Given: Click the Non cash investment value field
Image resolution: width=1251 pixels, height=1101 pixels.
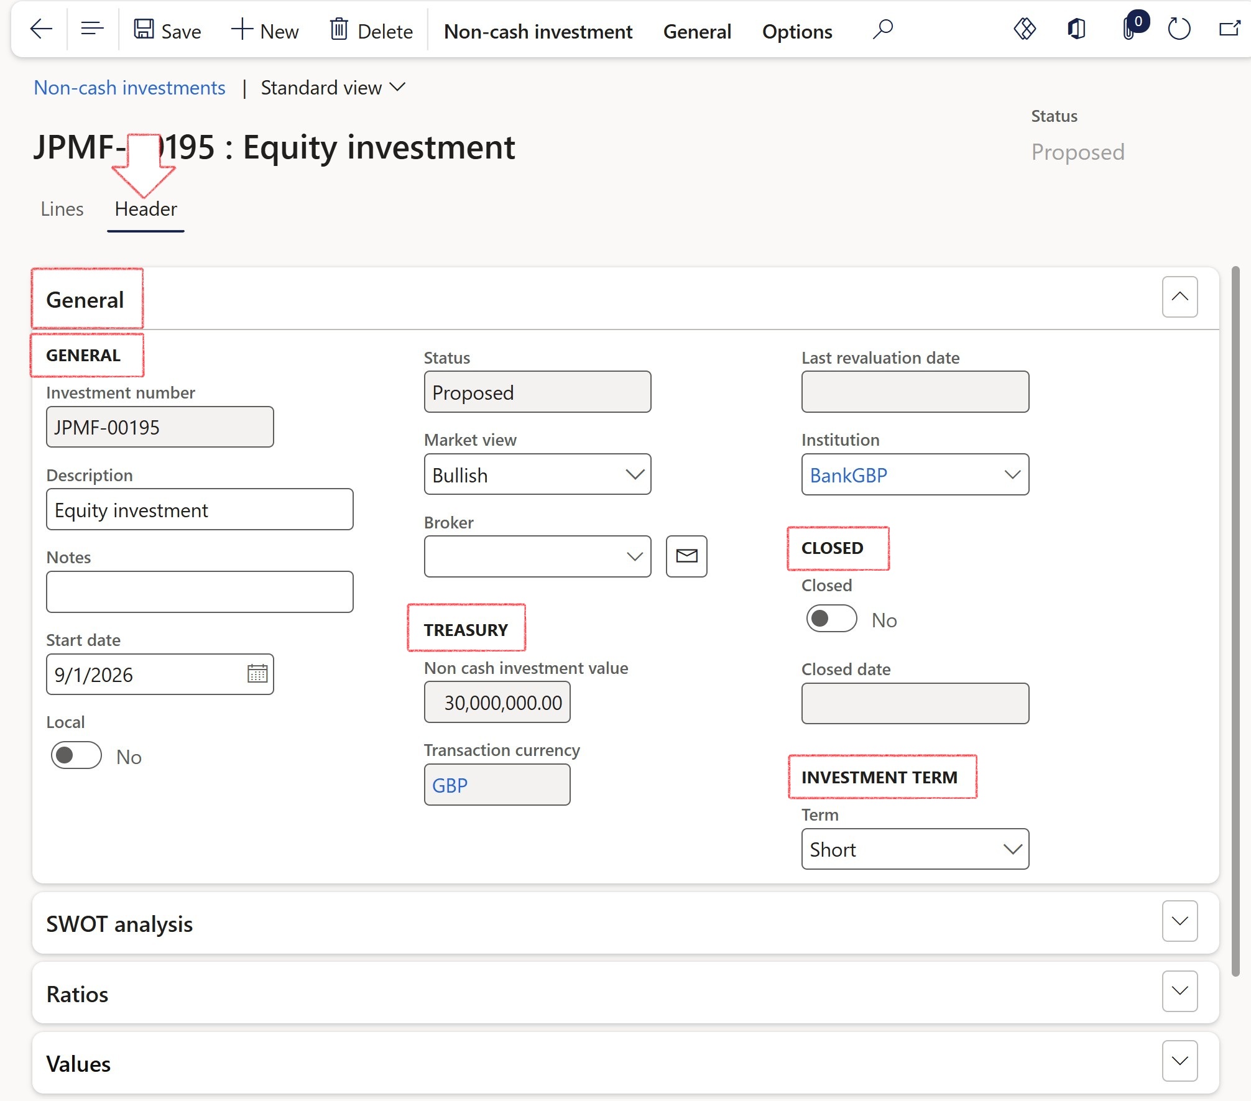Looking at the screenshot, I should 497,703.
